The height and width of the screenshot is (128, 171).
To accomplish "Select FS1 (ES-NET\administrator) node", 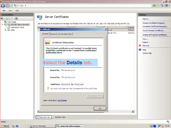I will 18,25.
